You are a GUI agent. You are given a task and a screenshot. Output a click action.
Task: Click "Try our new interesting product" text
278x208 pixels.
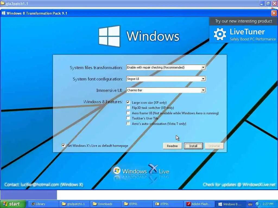point(244,21)
